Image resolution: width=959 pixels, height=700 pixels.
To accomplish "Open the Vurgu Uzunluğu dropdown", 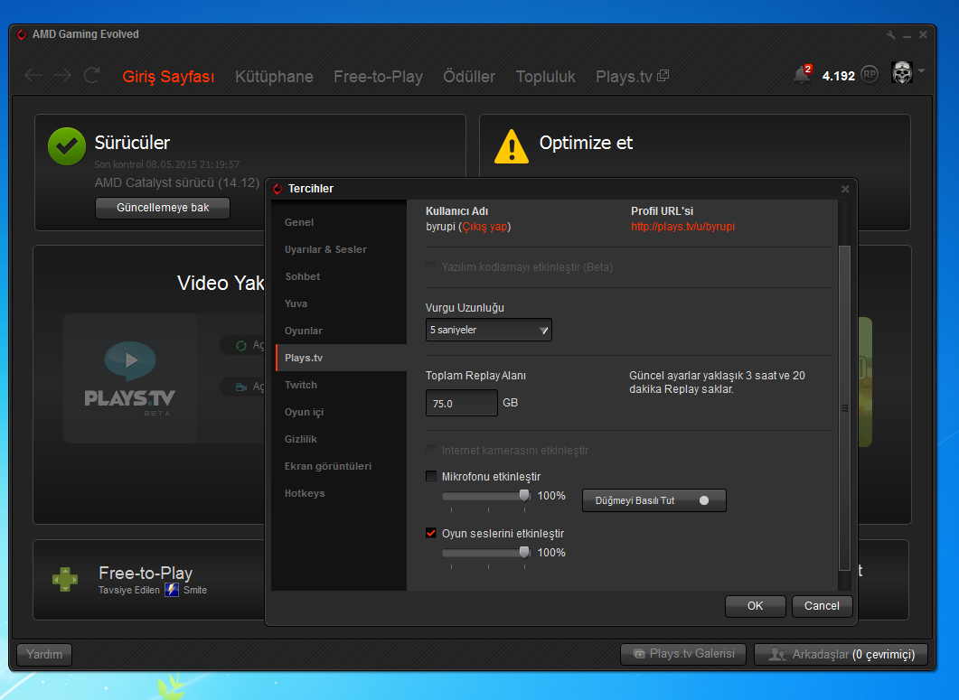I will (x=489, y=330).
